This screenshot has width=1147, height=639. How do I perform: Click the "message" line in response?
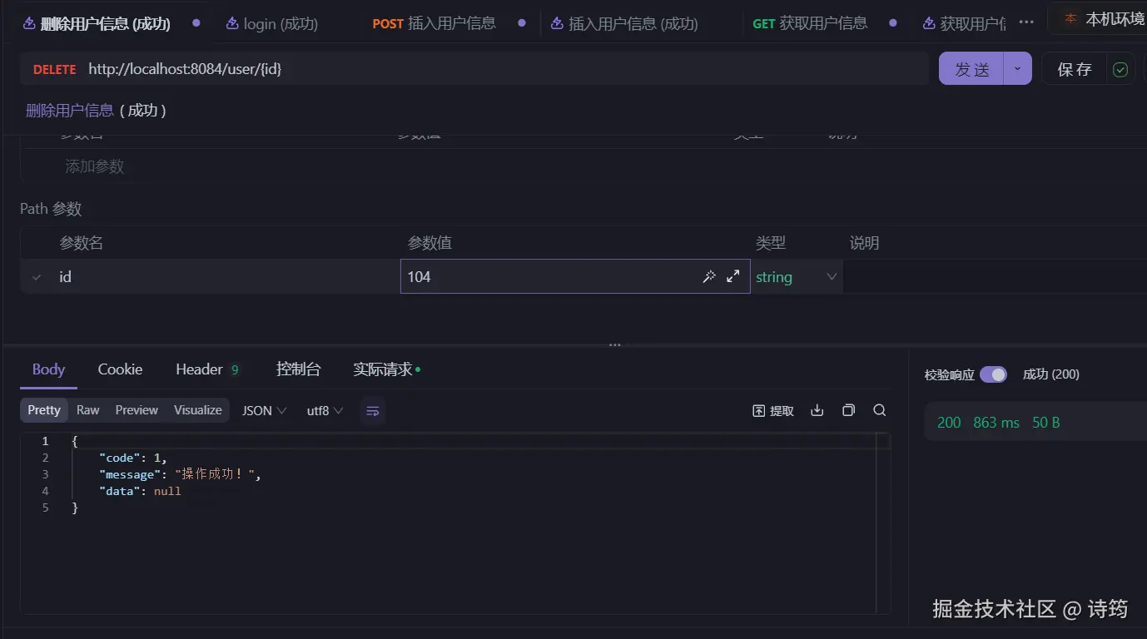pyautogui.click(x=180, y=474)
